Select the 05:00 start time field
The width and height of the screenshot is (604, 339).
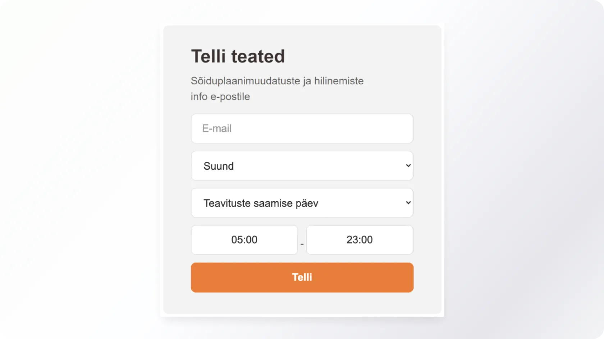coord(244,240)
